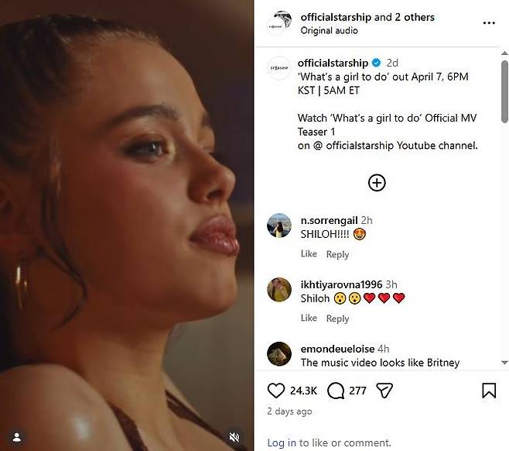This screenshot has height=451, width=509.
Task: Open officialstarship profile picture in header
Action: [279, 23]
